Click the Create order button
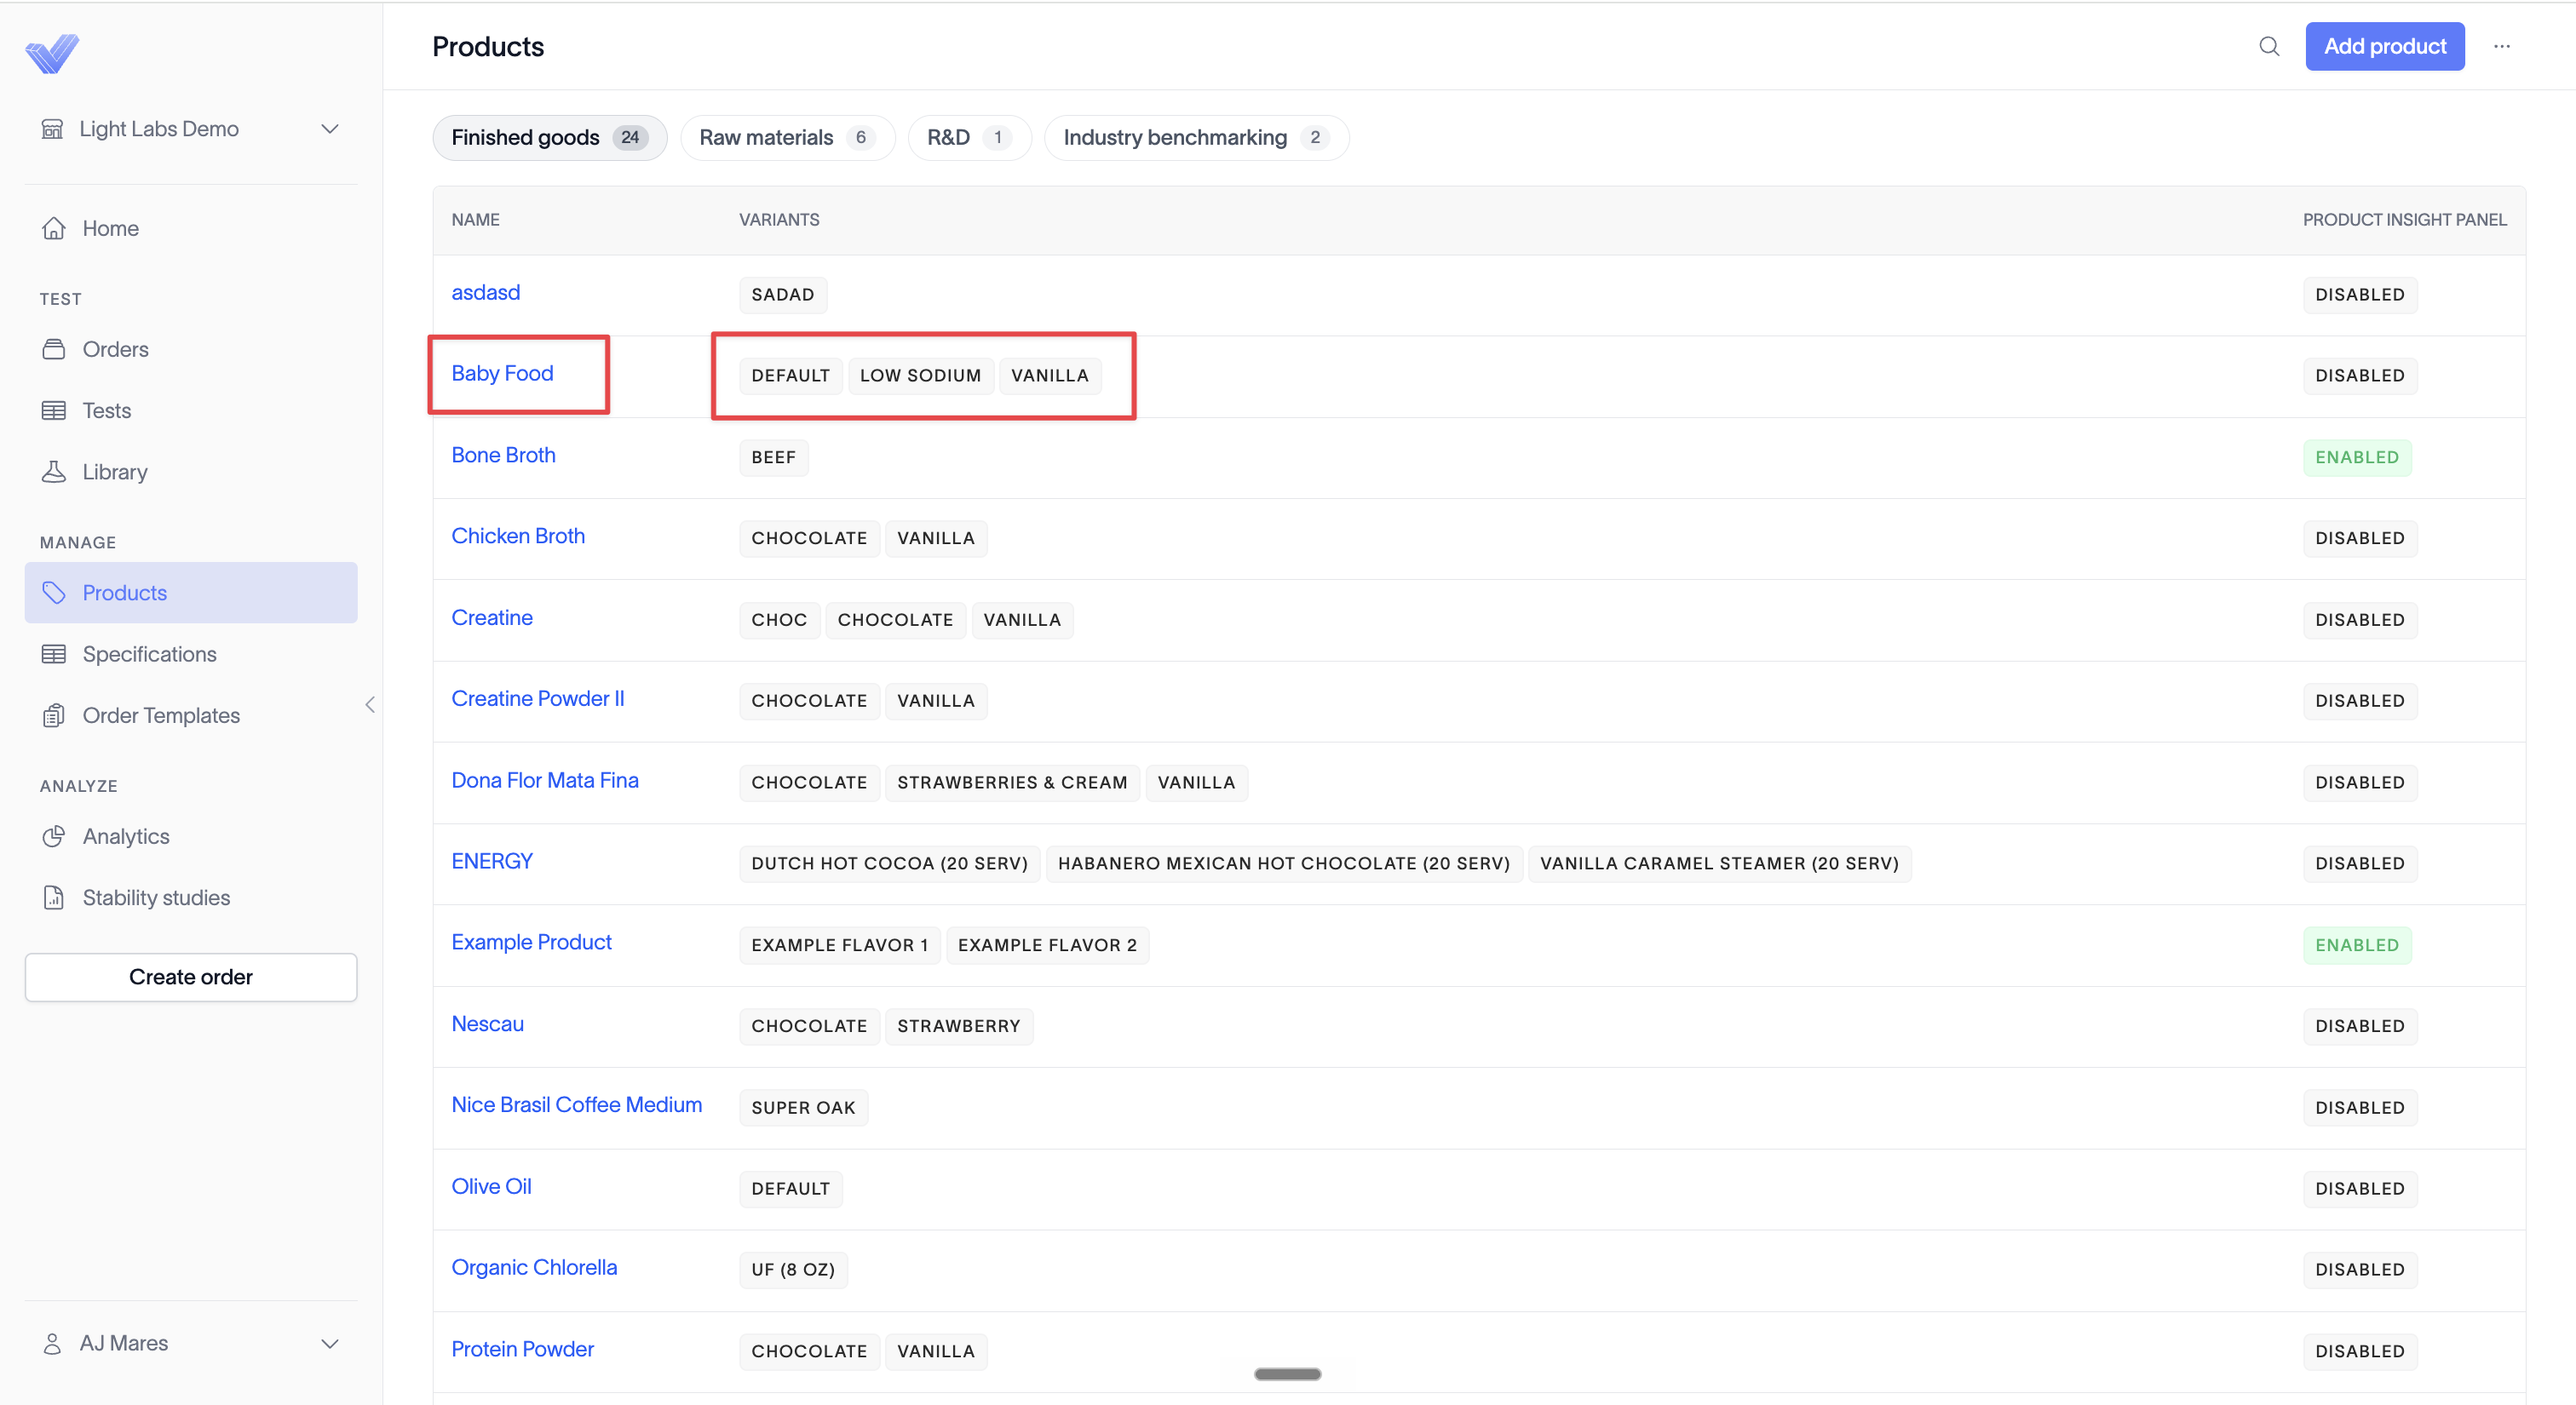 pos(190,978)
